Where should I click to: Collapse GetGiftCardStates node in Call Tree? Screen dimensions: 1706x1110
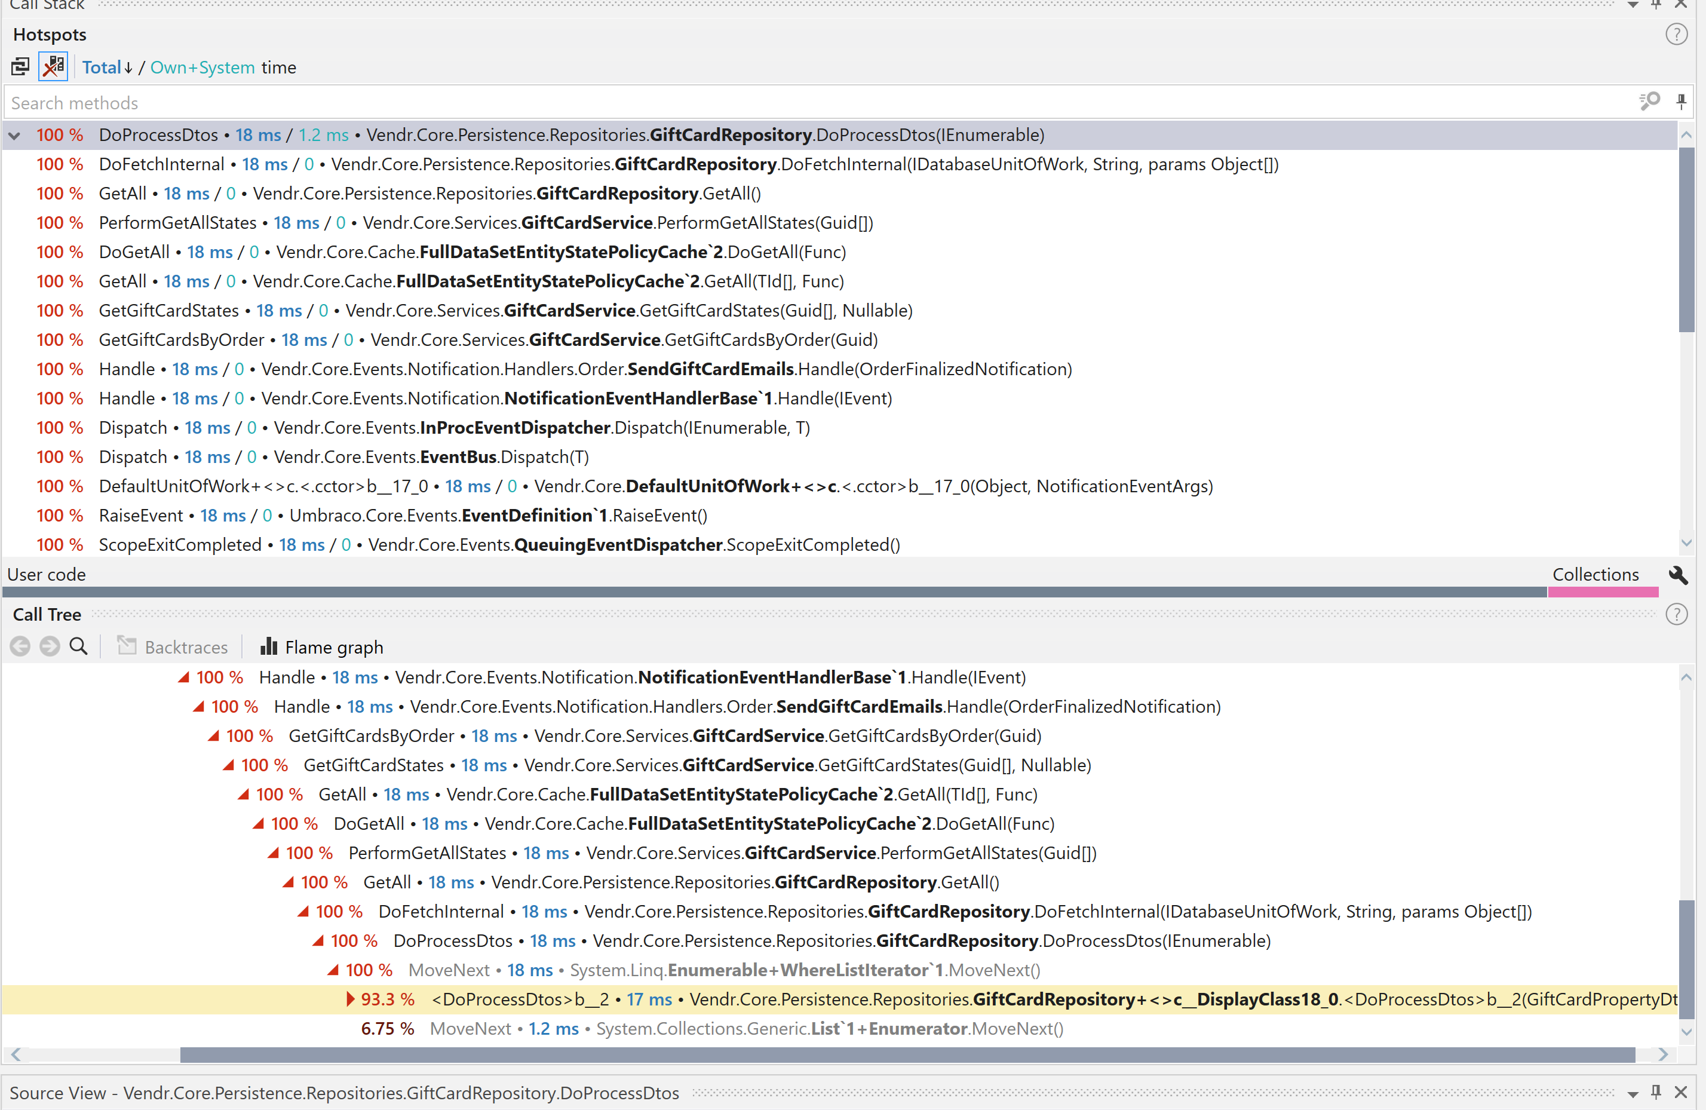[x=229, y=765]
